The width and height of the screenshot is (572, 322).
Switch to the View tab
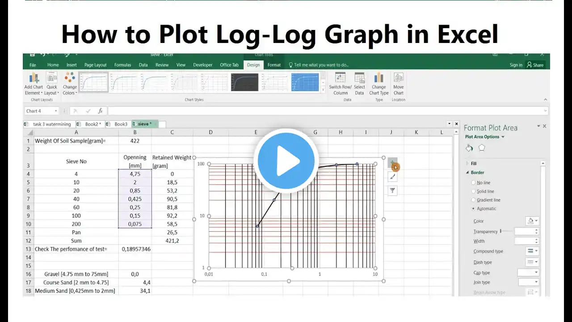pos(181,65)
